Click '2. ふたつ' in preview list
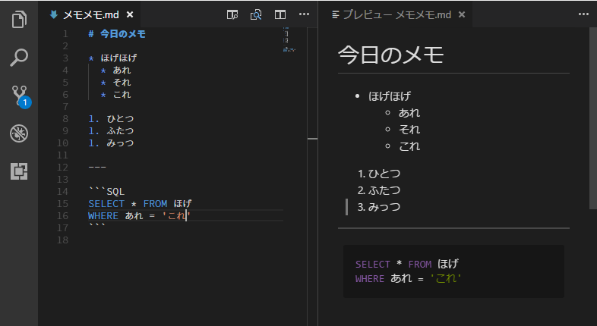Image resolution: width=597 pixels, height=326 pixels. click(379, 190)
